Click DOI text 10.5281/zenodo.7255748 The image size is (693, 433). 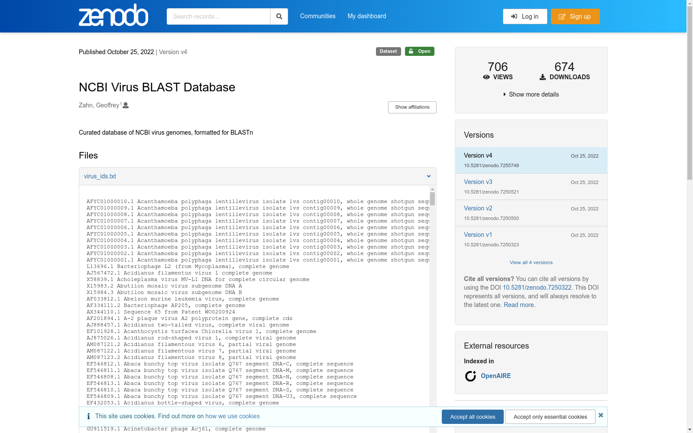492,165
